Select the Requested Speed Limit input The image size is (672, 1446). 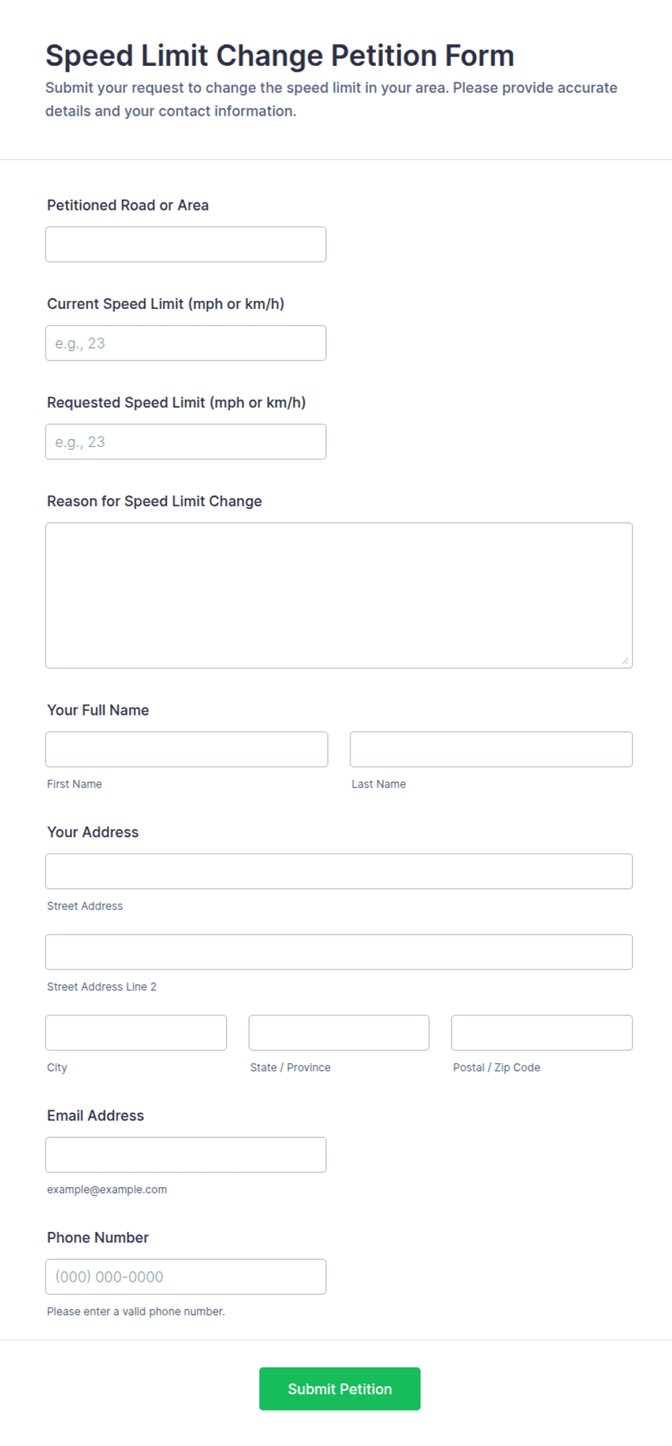coord(186,441)
